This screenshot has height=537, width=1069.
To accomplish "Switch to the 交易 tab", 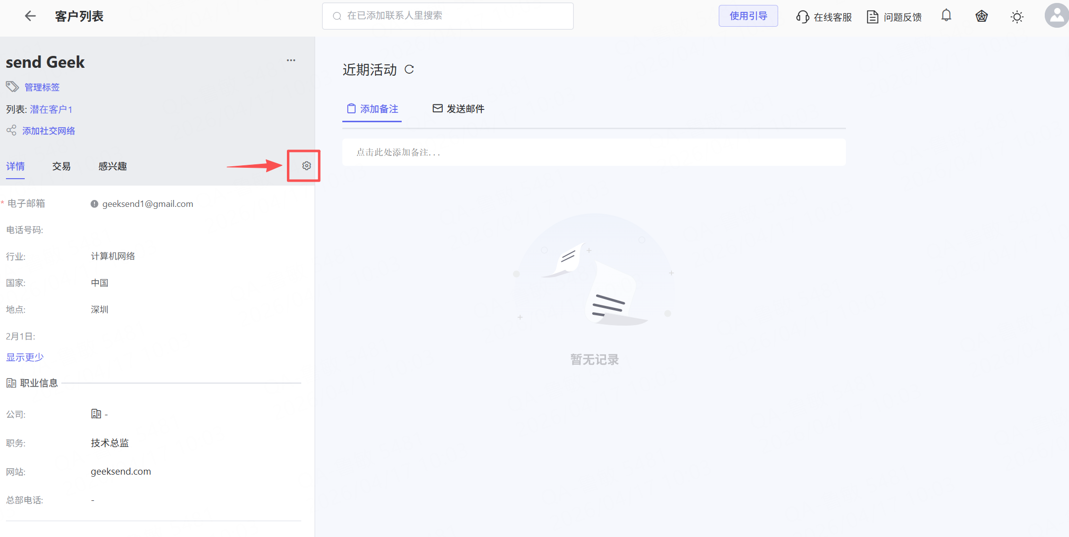I will [x=61, y=166].
